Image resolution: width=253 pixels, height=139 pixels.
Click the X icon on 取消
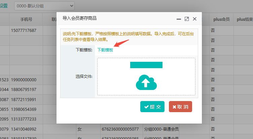pos(174,107)
